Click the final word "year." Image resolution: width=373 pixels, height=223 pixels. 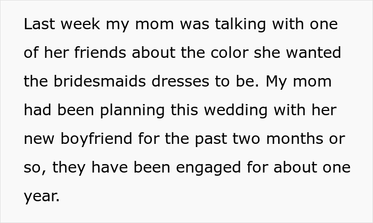pyautogui.click(x=42, y=197)
